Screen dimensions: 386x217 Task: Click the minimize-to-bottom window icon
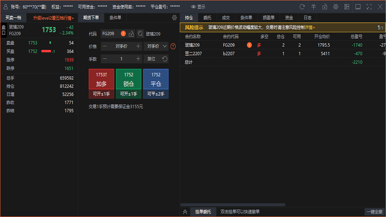[x=358, y=7]
